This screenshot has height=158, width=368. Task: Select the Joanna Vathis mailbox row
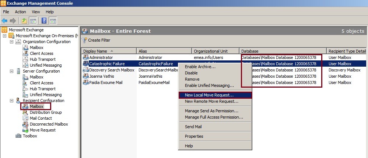[x=101, y=76]
